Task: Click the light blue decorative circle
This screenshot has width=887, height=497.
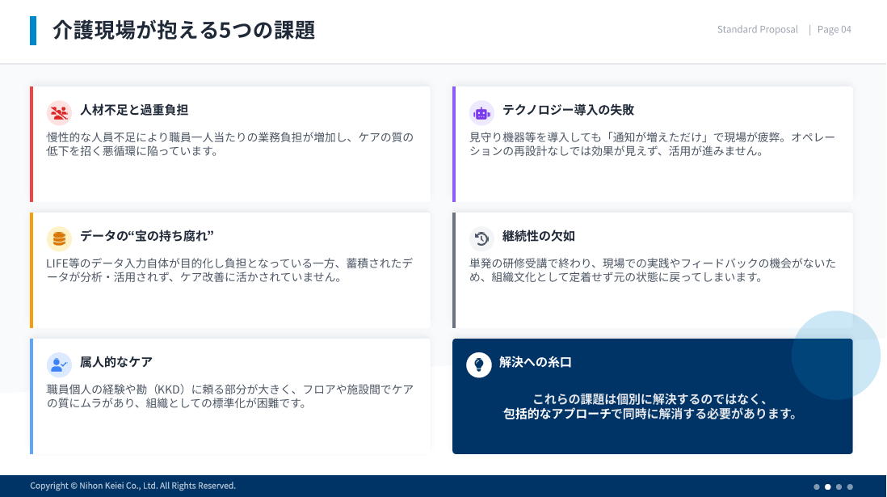Action: point(835,356)
